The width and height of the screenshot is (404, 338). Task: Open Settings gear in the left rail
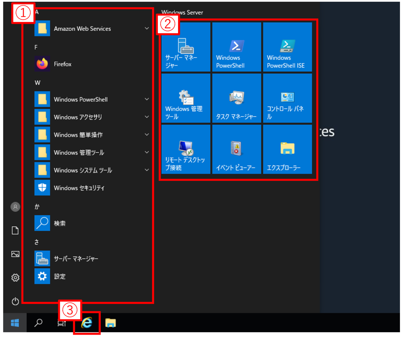(15, 278)
